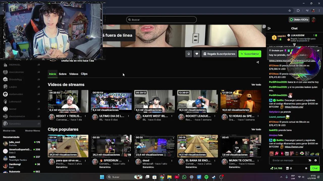Toggle notifications for Laujoo channel
Viewport: 323px width, 181px height.
pyautogui.click(x=39, y=87)
